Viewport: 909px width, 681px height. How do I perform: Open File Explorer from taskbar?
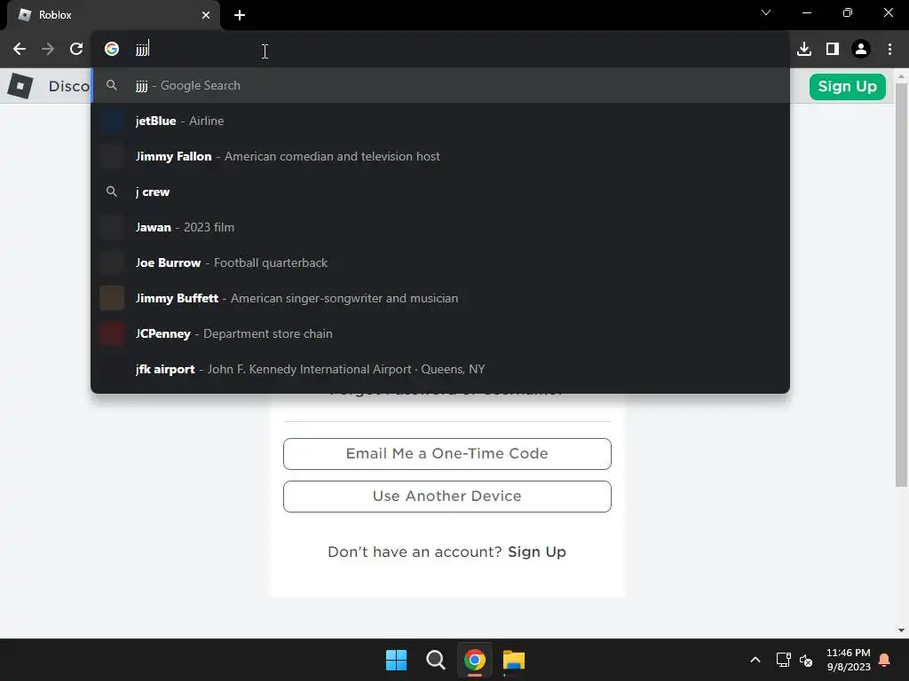tap(514, 660)
